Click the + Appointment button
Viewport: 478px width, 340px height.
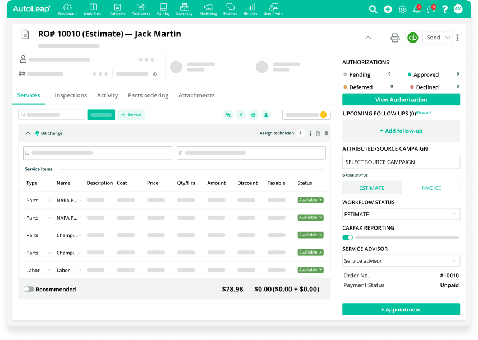401,309
